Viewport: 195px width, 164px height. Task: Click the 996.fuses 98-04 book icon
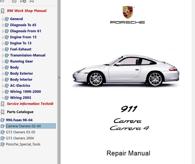click(x=3, y=120)
